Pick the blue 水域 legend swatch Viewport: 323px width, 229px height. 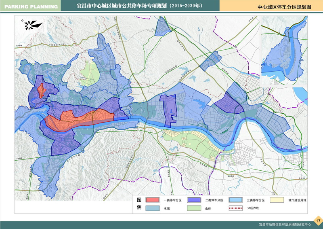point(152,208)
